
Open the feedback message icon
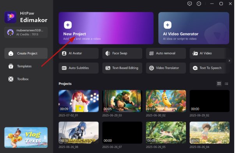point(189,4)
